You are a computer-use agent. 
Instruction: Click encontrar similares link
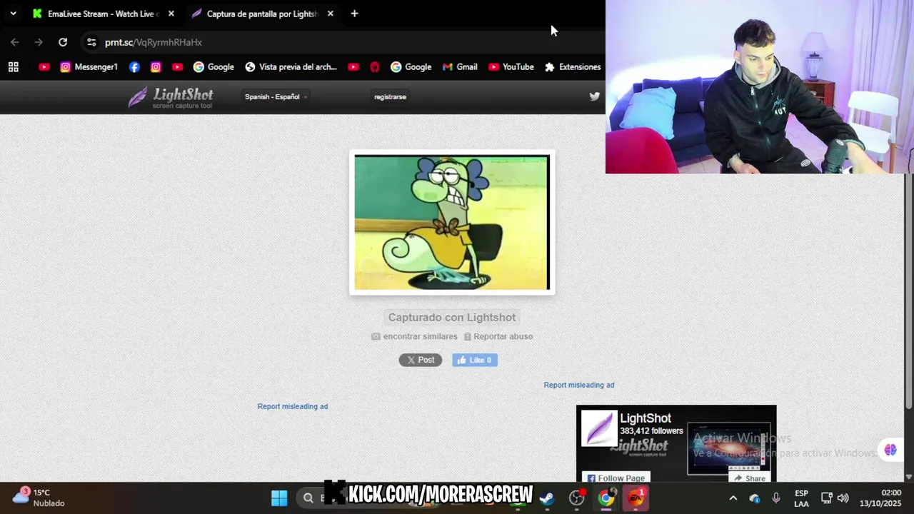[414, 336]
